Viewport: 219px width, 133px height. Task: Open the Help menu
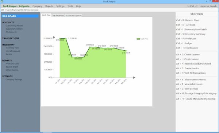(x=78, y=6)
